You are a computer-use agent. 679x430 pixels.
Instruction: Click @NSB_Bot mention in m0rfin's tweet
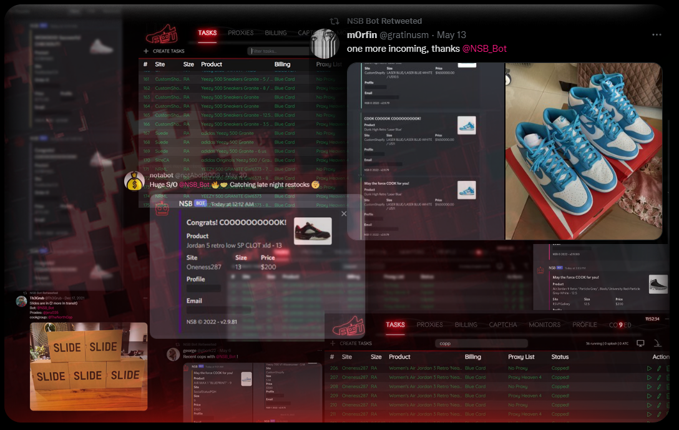[484, 49]
